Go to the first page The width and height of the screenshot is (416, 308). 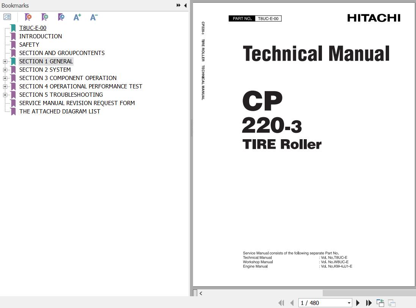coord(281,303)
